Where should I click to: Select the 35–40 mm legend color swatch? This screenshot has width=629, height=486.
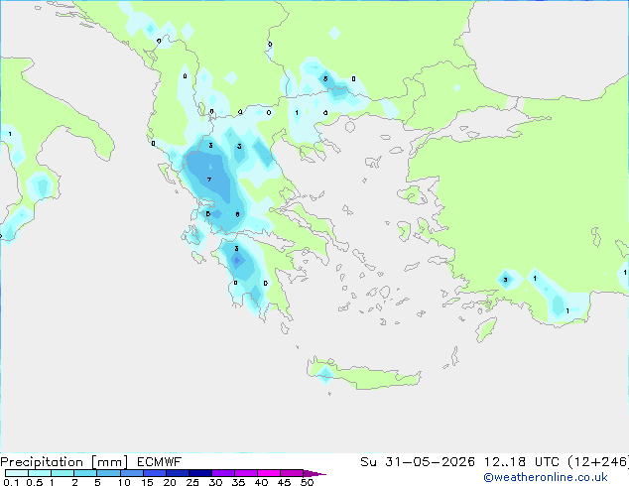pos(246,473)
